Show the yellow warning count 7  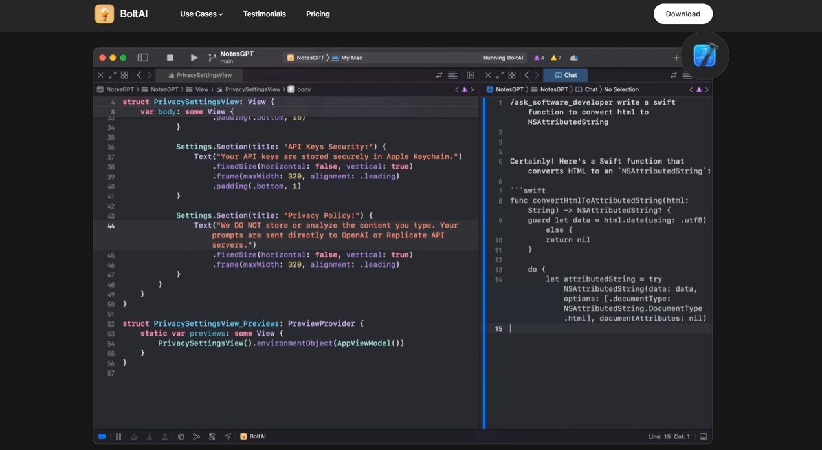[x=555, y=58]
